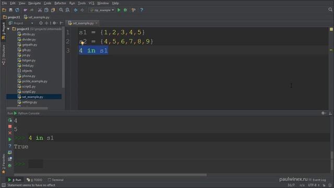Close the set_example.py editor tab
This screenshot has width=334, height=188.
coord(97,23)
